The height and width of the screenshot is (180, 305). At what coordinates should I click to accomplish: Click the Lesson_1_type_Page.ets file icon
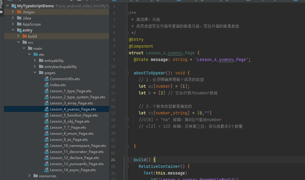click(x=47, y=91)
